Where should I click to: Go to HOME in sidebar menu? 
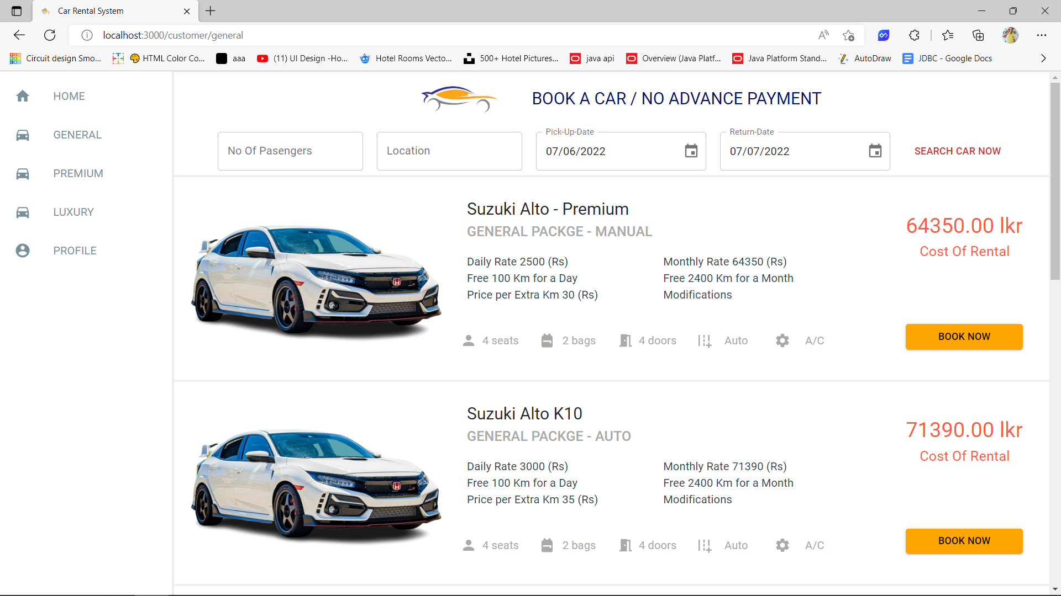[69, 96]
